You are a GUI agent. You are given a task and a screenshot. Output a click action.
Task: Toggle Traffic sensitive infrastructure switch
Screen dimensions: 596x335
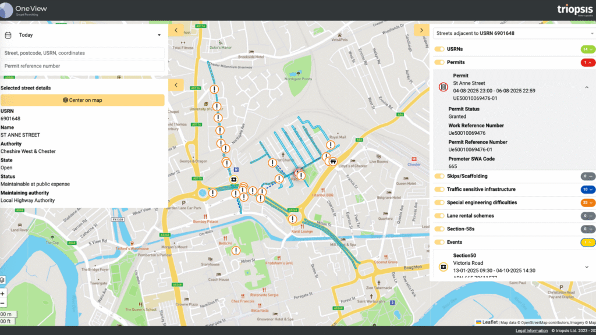[x=439, y=189]
